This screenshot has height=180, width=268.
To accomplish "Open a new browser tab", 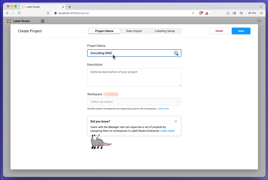I will pos(69,7).
